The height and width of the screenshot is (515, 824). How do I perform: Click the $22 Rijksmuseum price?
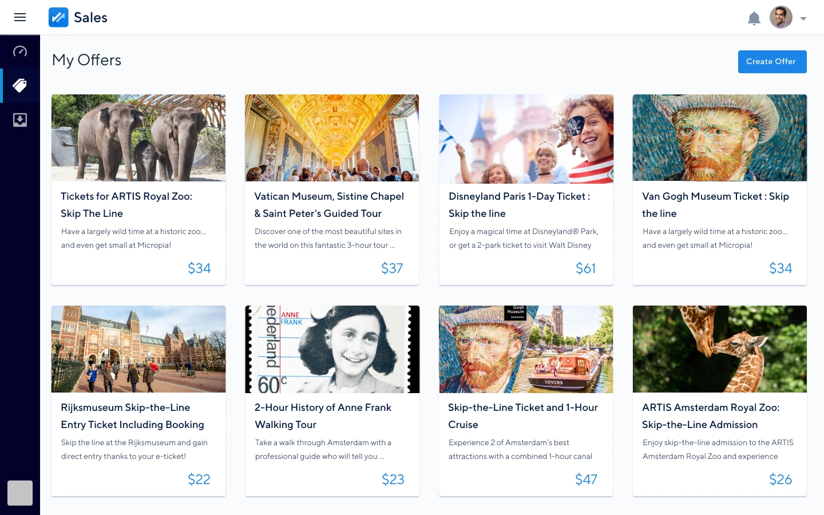point(199,480)
